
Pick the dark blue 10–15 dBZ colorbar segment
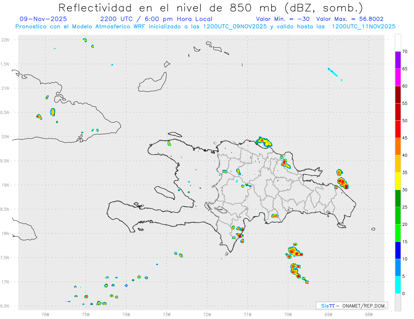(x=398, y=250)
